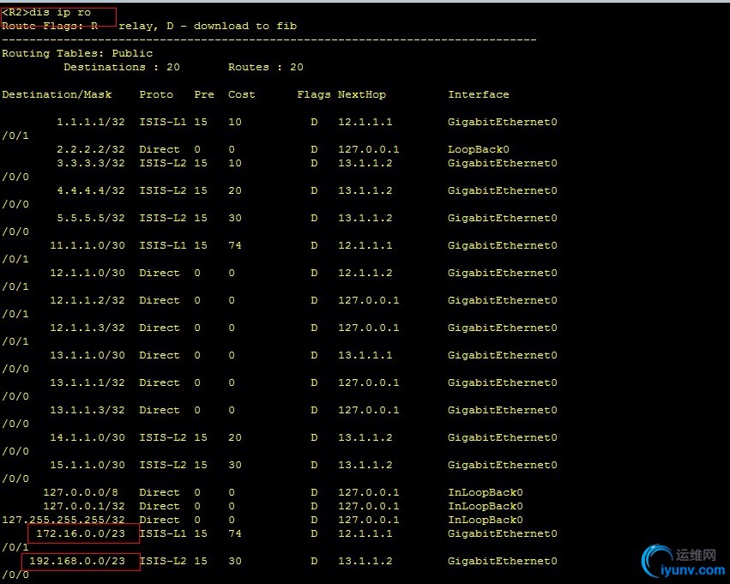730x584 pixels.
Task: Click the 'Flags' column header
Action: tap(314, 94)
